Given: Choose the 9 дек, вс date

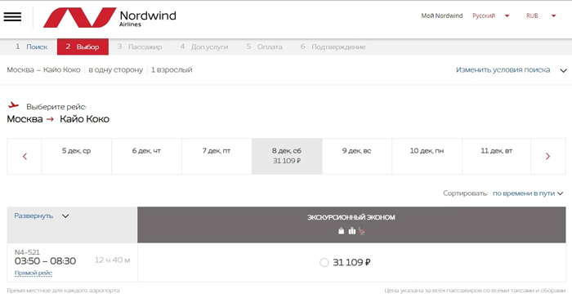Looking at the screenshot, I should (357, 156).
